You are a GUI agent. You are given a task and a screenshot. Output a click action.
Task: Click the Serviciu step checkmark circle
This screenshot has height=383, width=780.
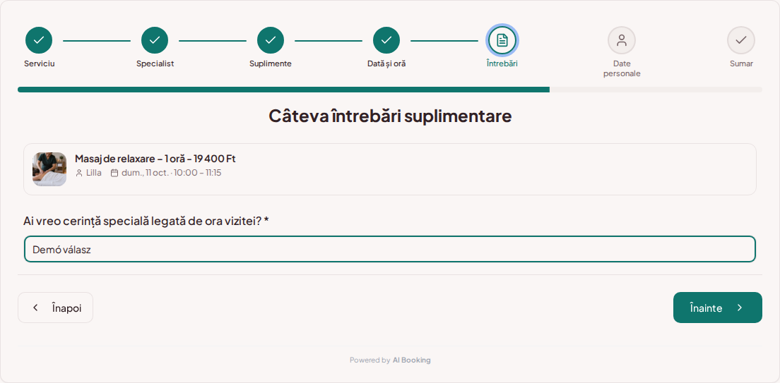(x=39, y=40)
